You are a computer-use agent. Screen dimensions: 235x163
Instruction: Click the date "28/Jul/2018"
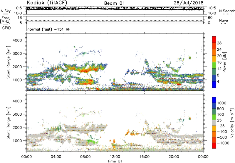click(x=189, y=3)
